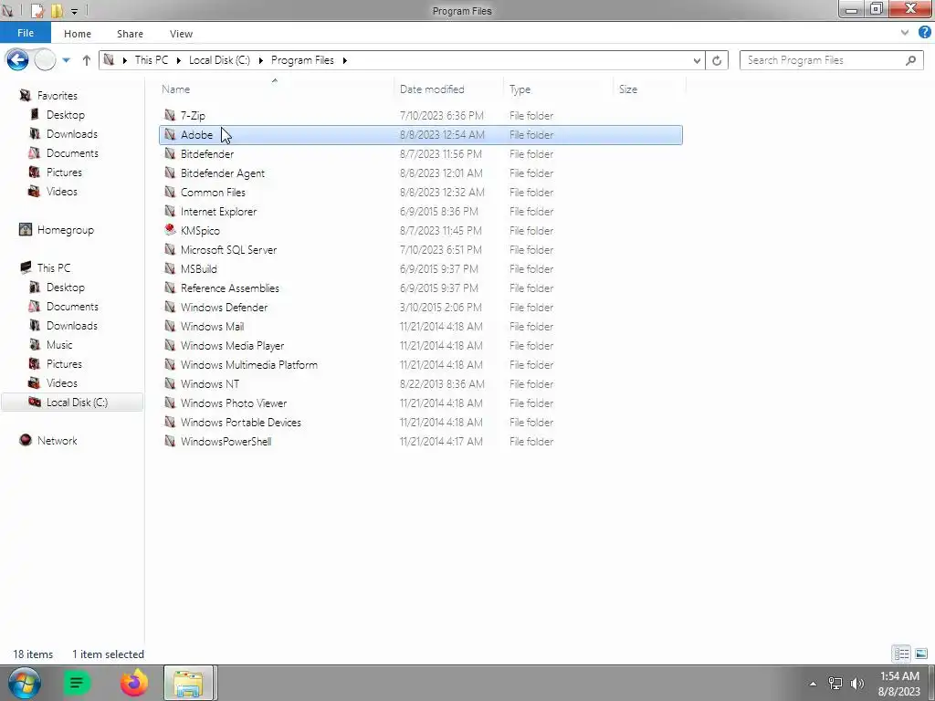Open the Quick Access Toolbar customize dropdown
The height and width of the screenshot is (701, 935).
click(x=75, y=11)
